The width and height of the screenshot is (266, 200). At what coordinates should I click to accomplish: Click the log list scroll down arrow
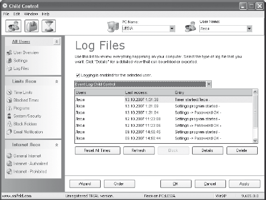255,140
